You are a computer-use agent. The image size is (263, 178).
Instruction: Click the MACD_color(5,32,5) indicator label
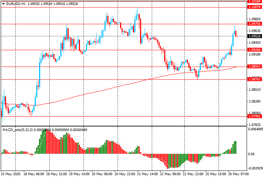point(18,130)
